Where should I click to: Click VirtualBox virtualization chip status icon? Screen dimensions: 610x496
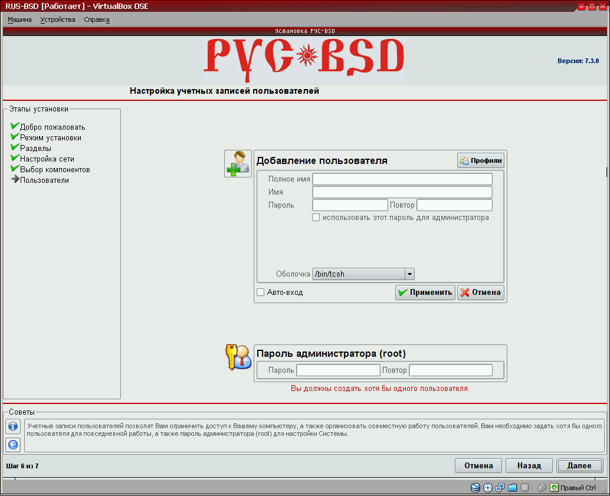tap(525, 487)
